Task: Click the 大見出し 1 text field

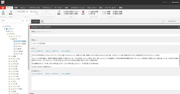Action: tap(105, 35)
